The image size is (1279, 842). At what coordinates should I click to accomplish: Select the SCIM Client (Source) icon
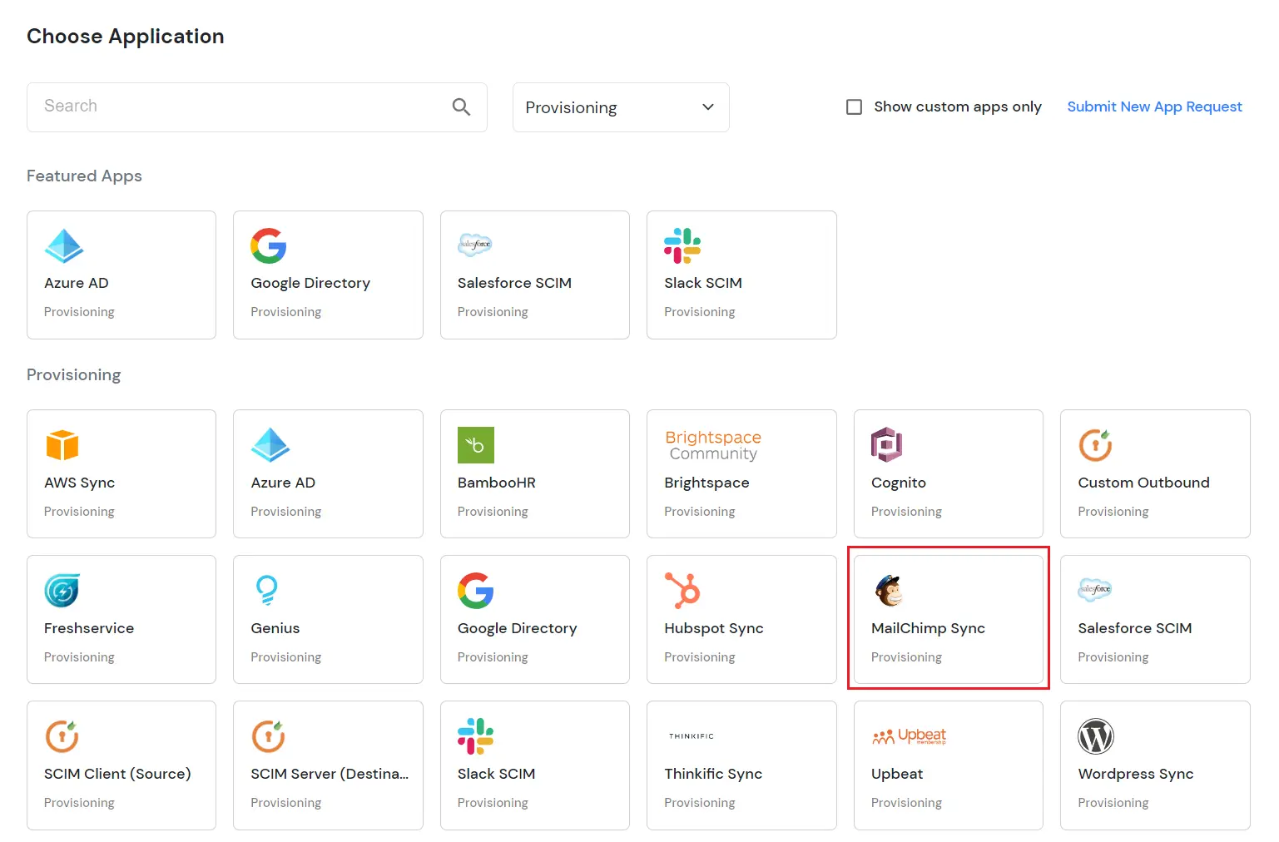[x=62, y=736]
